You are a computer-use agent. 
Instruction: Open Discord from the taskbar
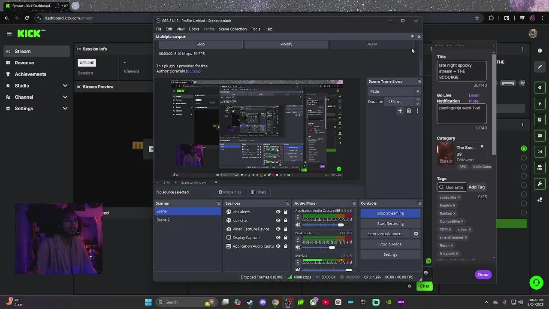pyautogui.click(x=262, y=302)
